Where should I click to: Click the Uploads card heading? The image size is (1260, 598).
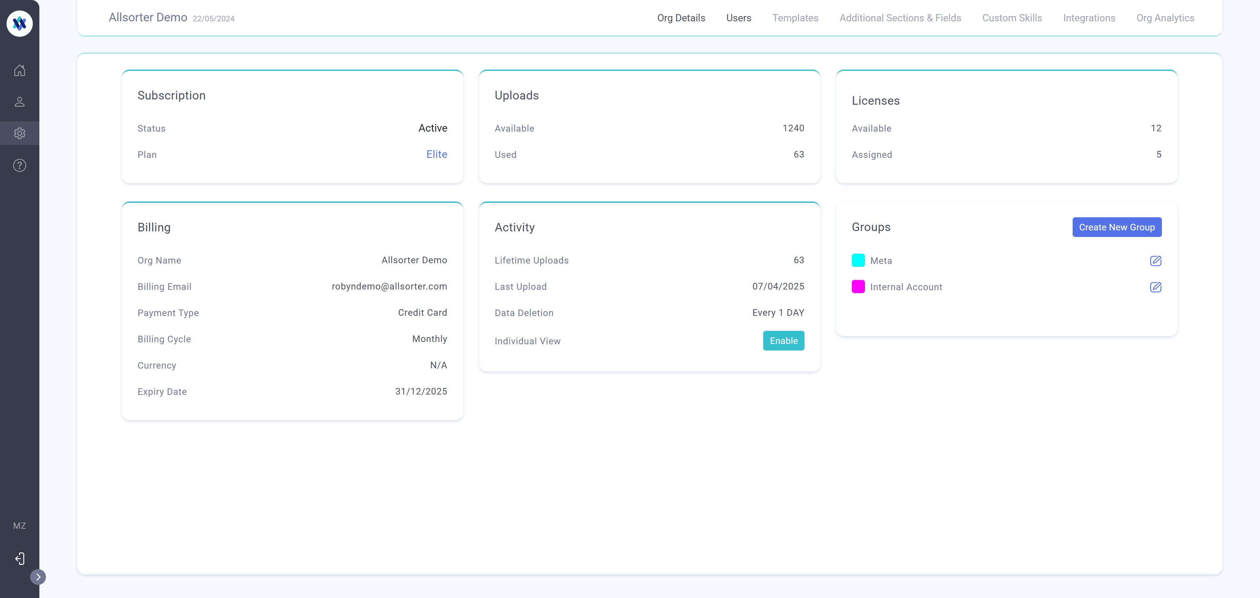(x=516, y=96)
